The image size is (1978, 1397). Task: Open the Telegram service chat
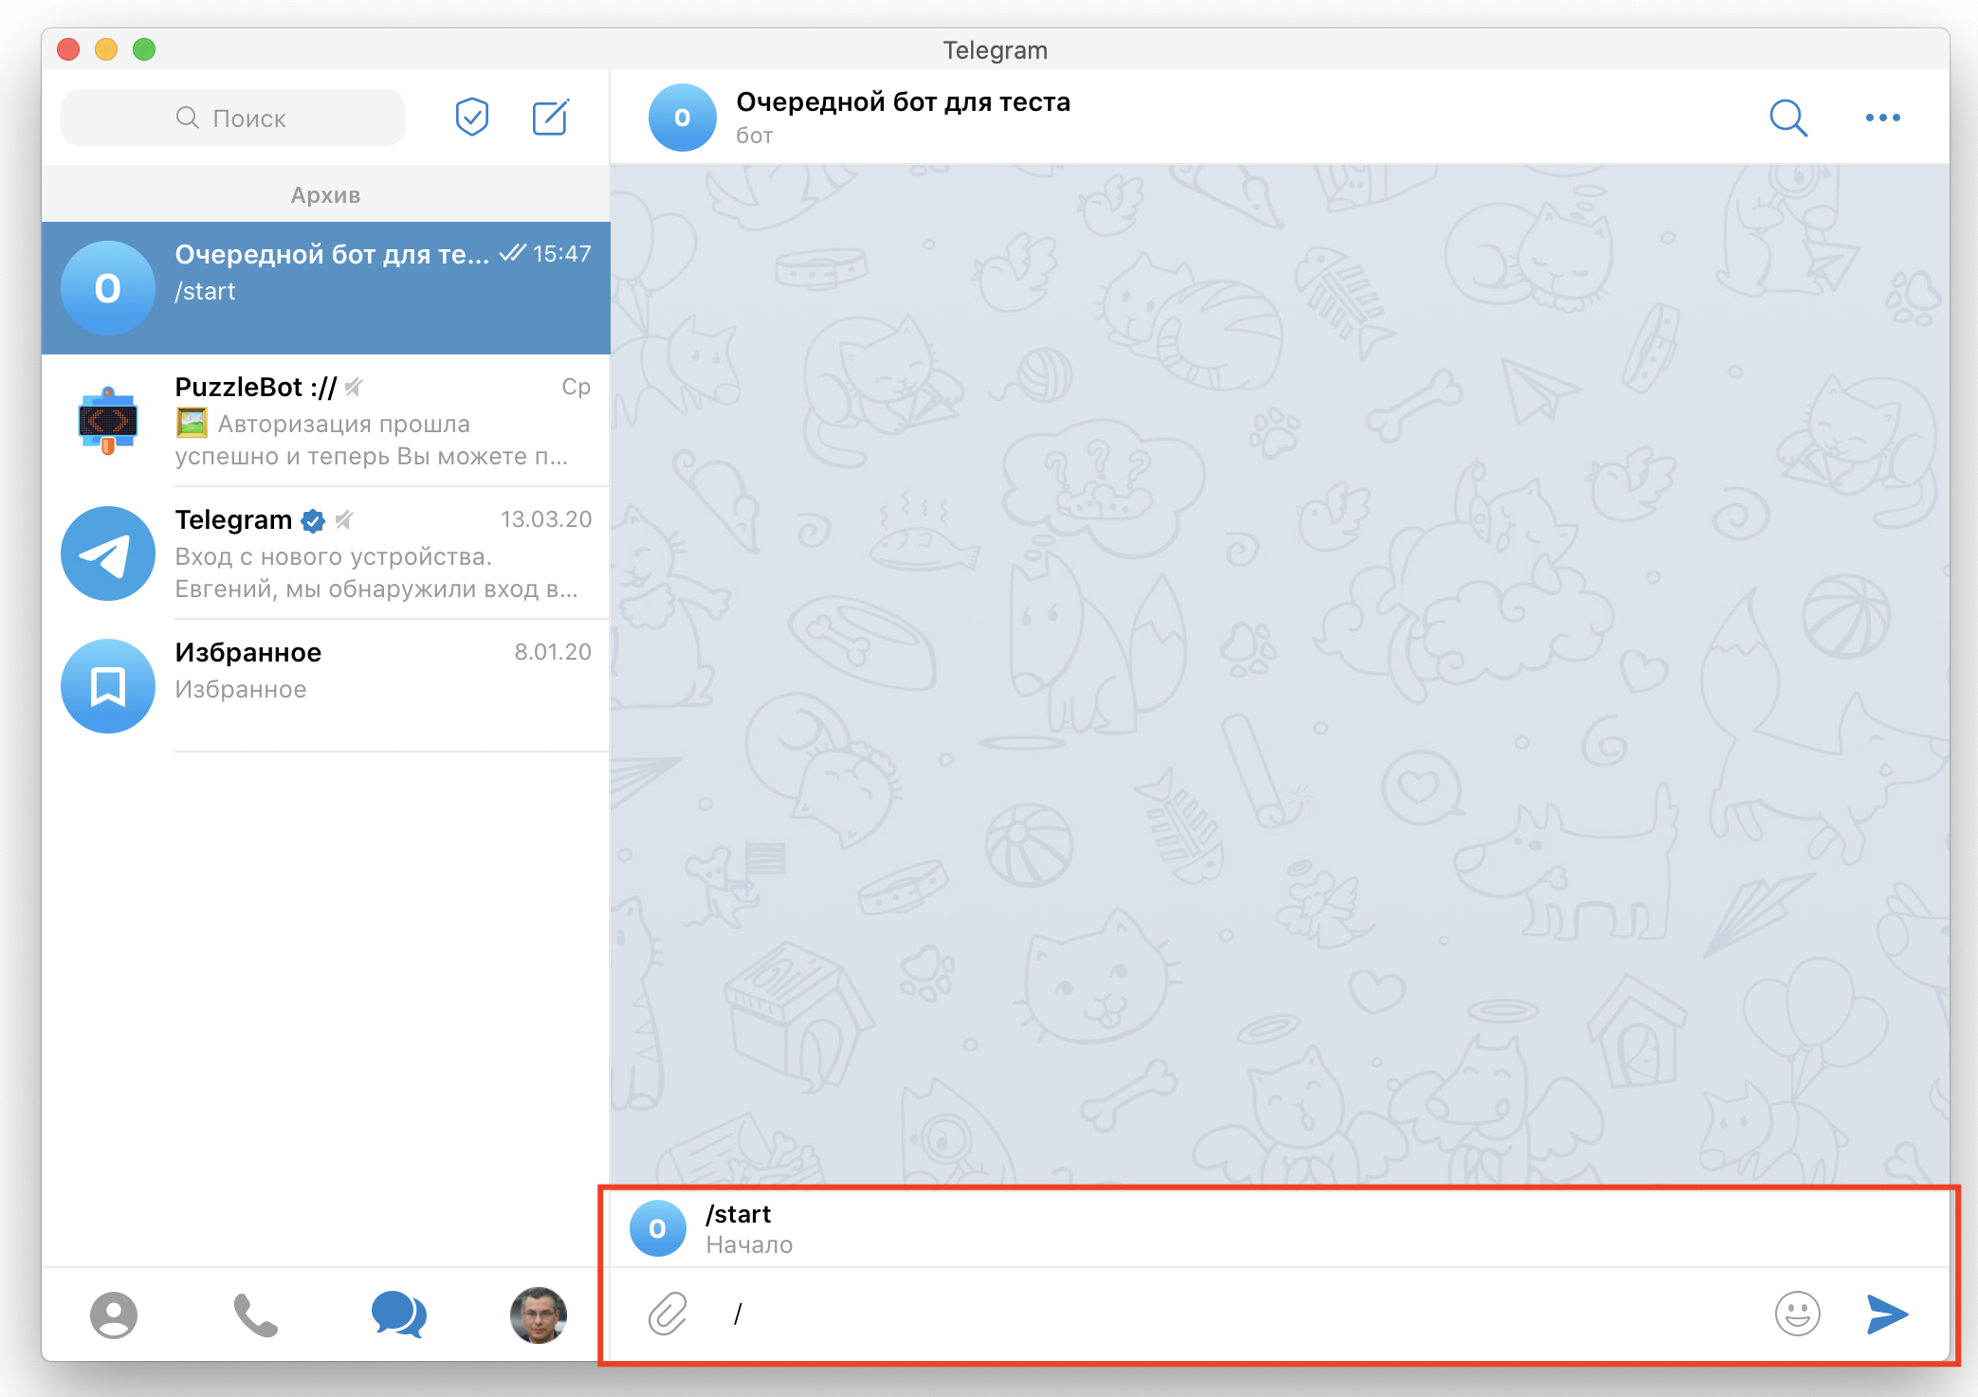click(x=325, y=553)
